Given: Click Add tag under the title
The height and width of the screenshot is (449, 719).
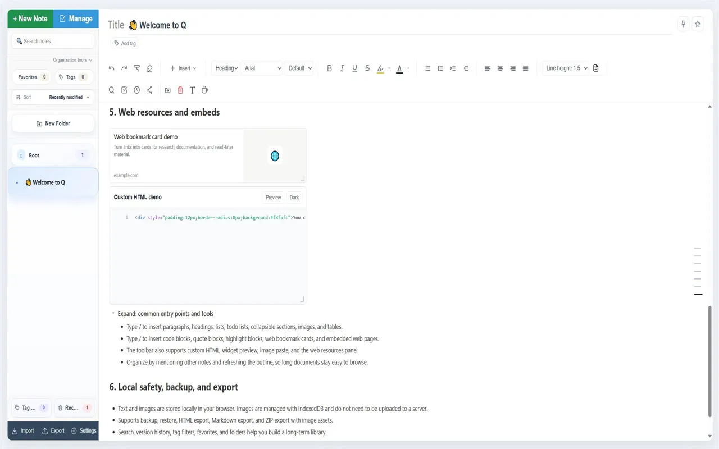Looking at the screenshot, I should [x=125, y=43].
